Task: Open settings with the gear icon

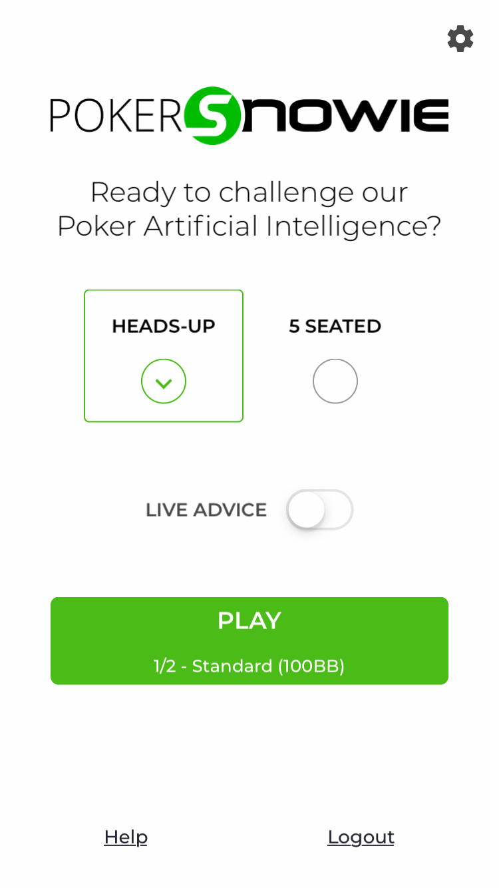Action: coord(460,39)
